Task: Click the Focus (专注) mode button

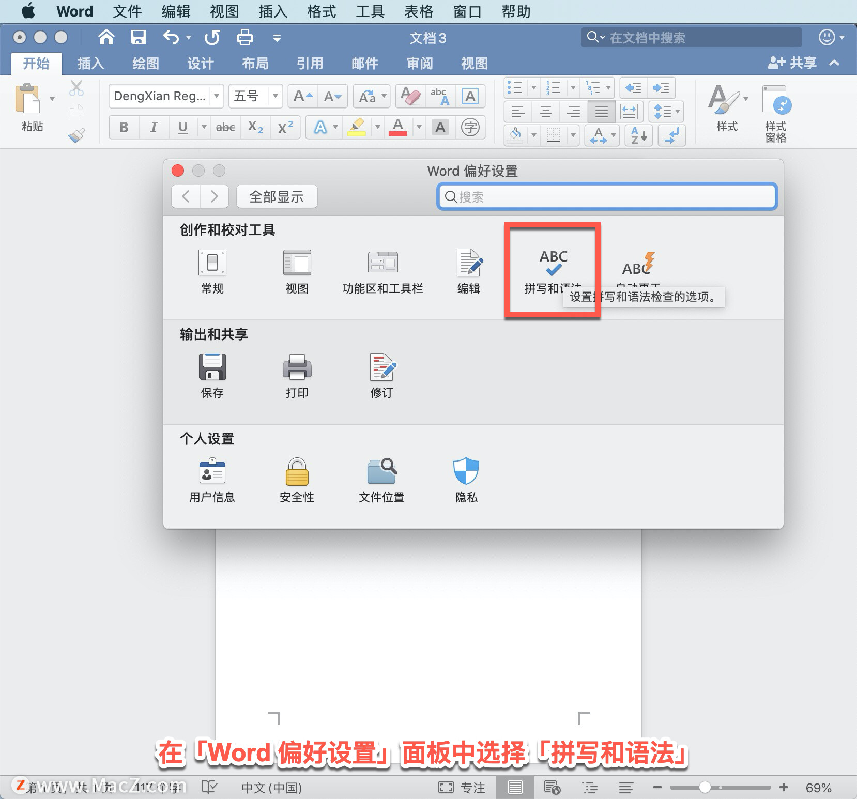Action: 462,788
